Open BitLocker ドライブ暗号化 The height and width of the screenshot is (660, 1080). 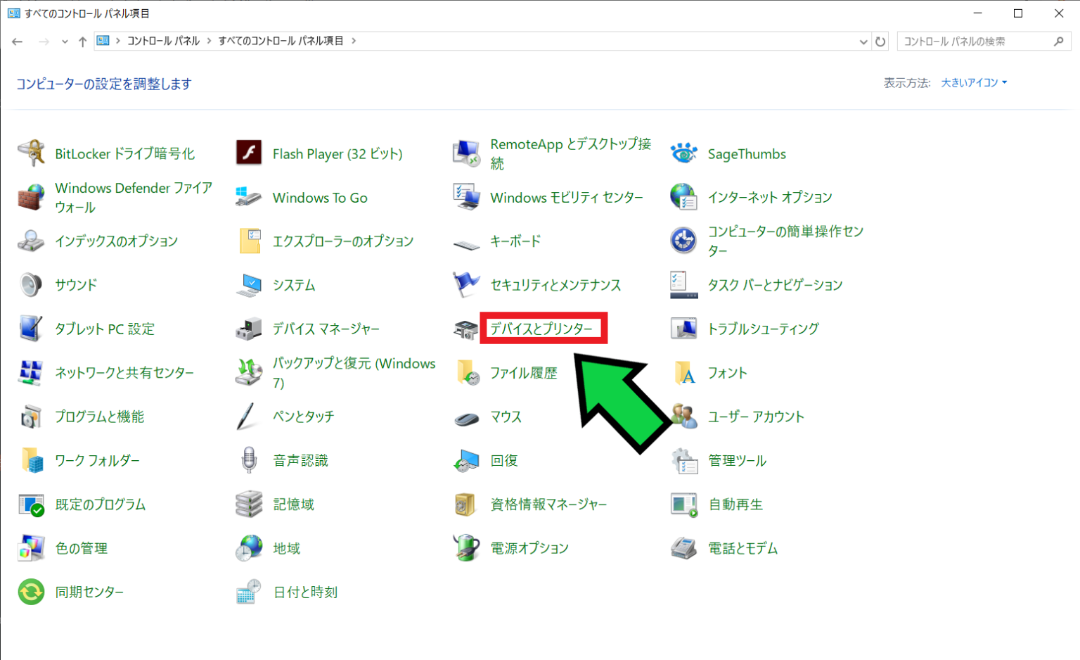[124, 153]
